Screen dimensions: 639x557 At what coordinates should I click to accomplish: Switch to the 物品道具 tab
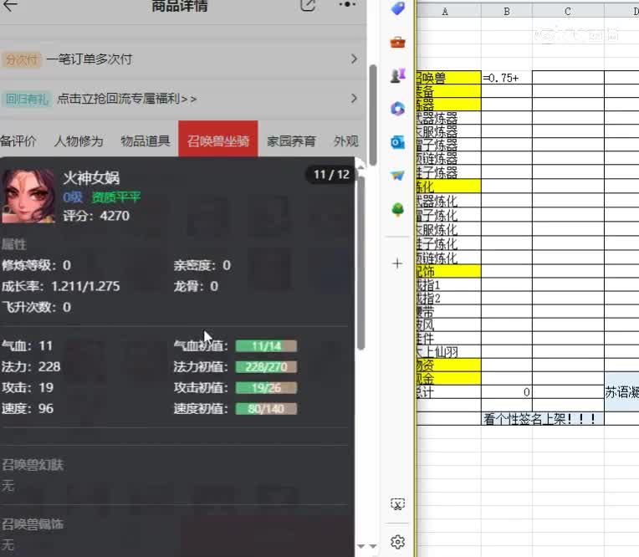[146, 141]
